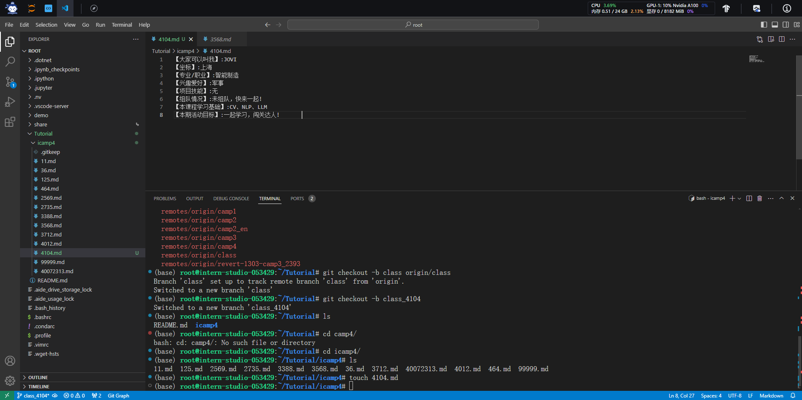Toggle the bottom panel visibility
The width and height of the screenshot is (802, 400).
[x=775, y=25]
